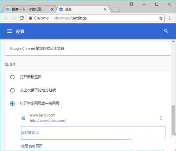Close the 百度一下 tab
This screenshot has width=176, height=151.
52,9
